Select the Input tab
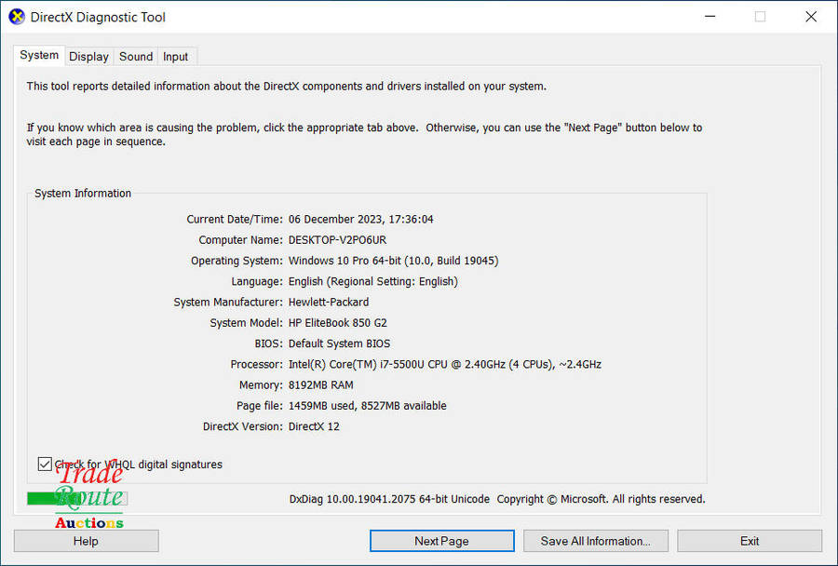Image resolution: width=838 pixels, height=566 pixels. [176, 57]
